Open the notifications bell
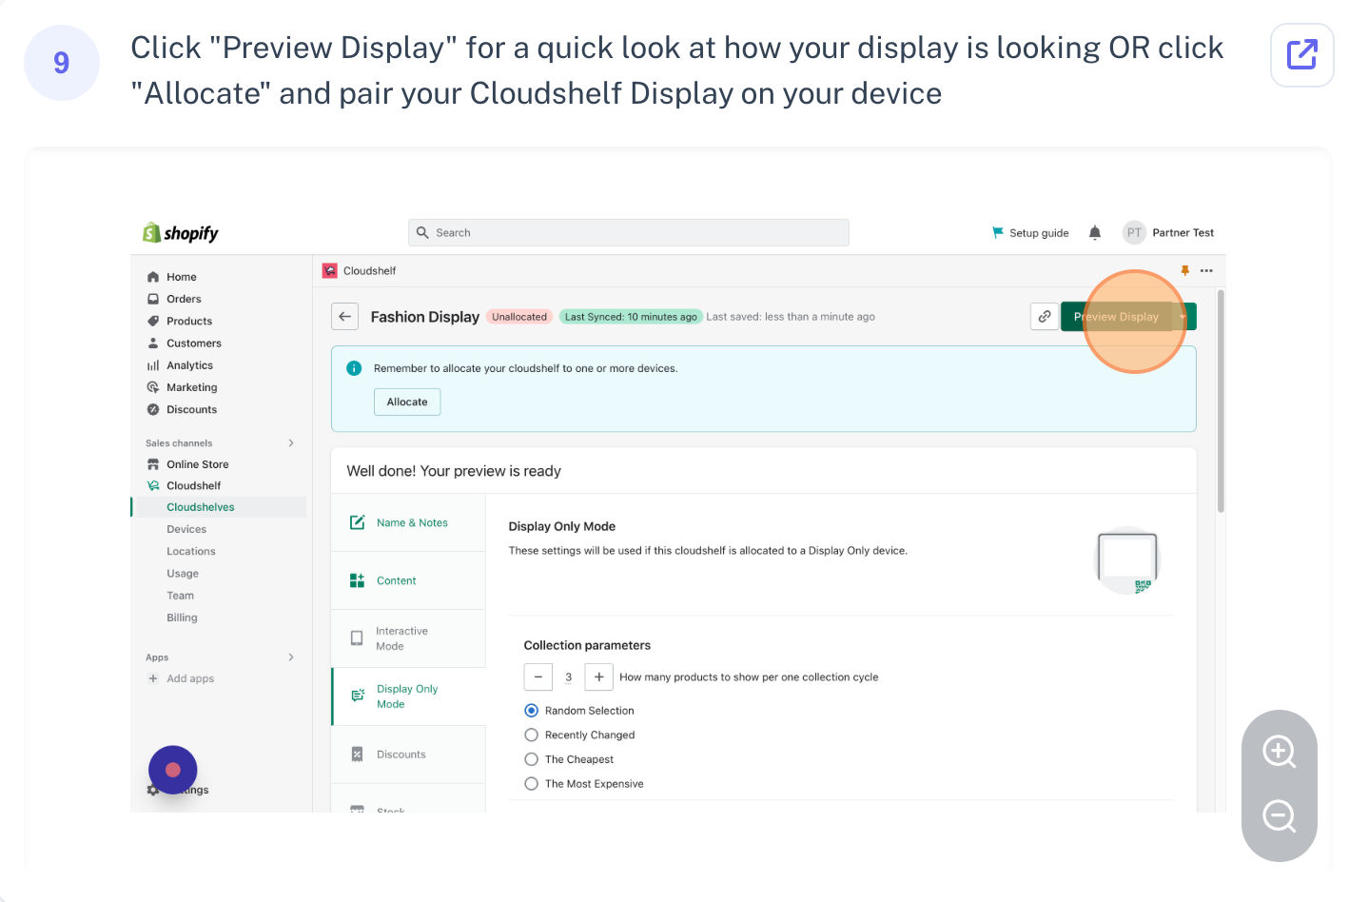The height and width of the screenshot is (902, 1349). [x=1095, y=232]
